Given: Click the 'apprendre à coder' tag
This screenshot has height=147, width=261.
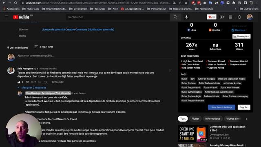Looking at the screenshot, I should coord(232,83).
